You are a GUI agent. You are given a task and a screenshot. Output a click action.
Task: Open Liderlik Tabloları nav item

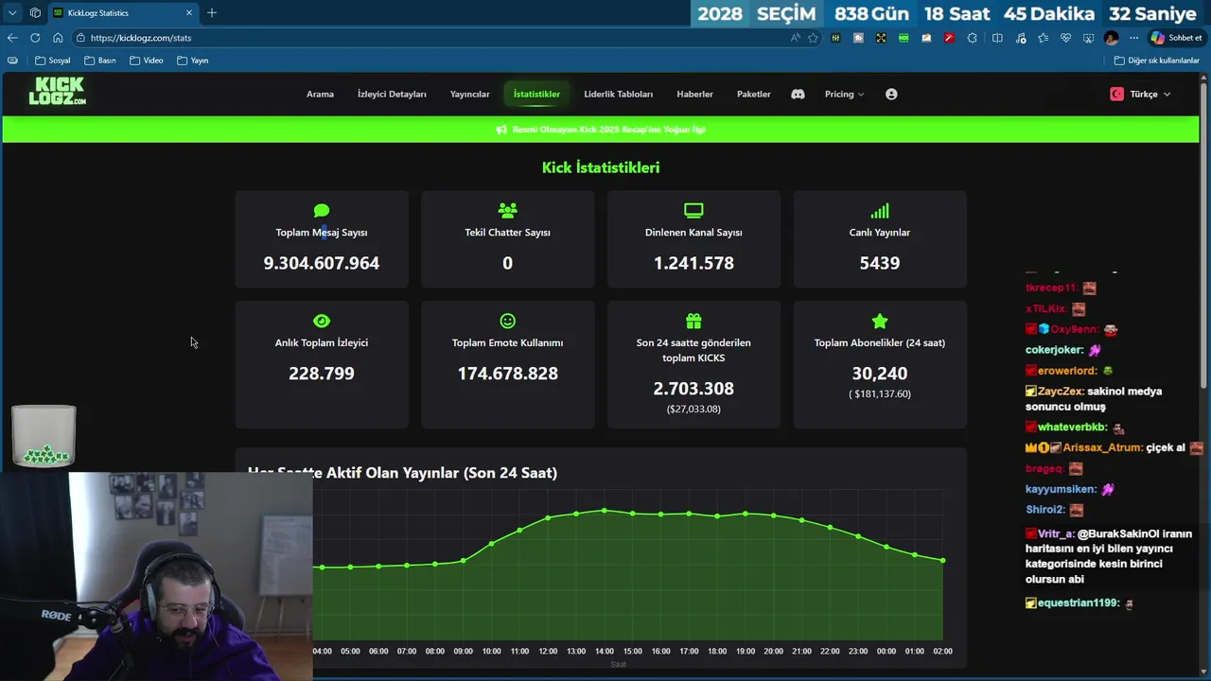point(618,94)
